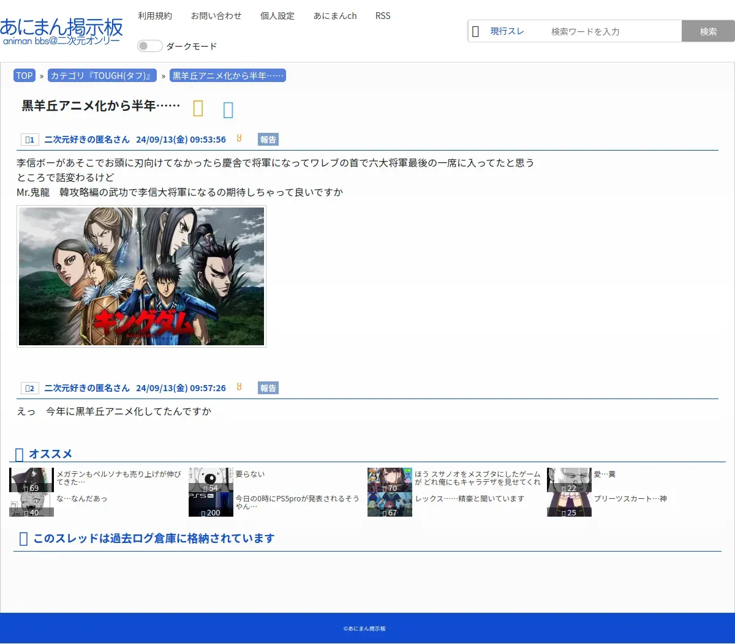Click the icon beside このスレッドは過去ログ倉庫に格納されています
Image resolution: width=735 pixels, height=644 pixels.
pyautogui.click(x=24, y=539)
